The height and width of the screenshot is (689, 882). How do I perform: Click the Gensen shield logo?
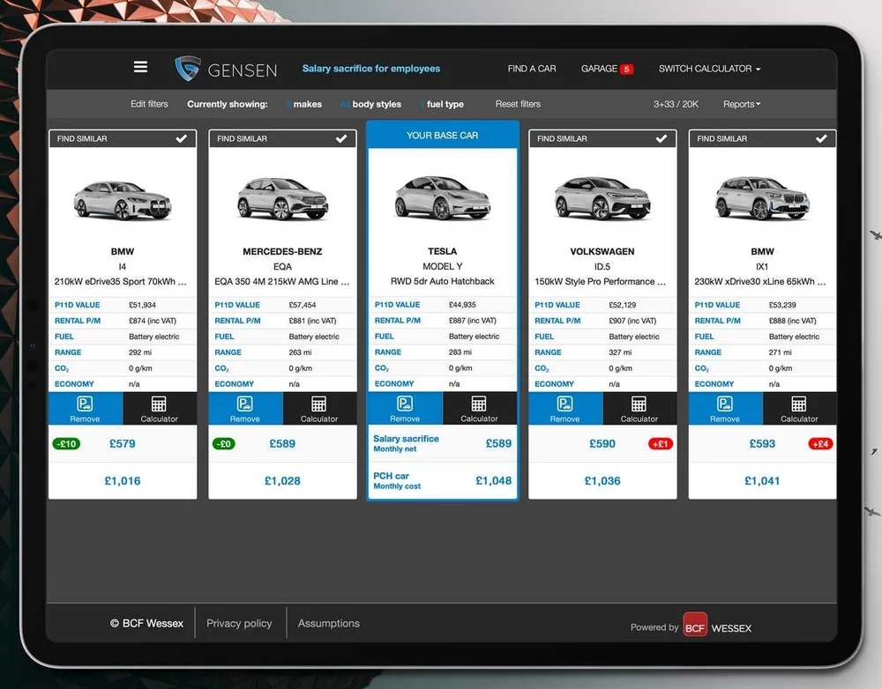(x=187, y=69)
